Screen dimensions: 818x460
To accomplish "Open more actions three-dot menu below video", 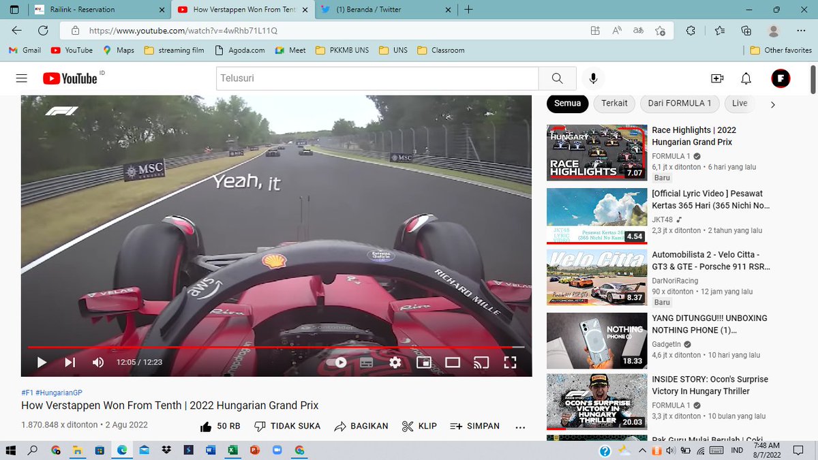I will pos(520,427).
